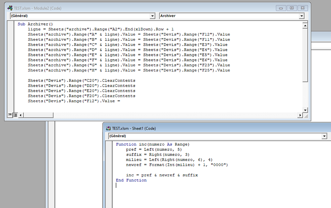Image resolution: width=331 pixels, height=208 pixels.
Task: Switch to Procedure View via bottom-left icon
Action: 10,115
